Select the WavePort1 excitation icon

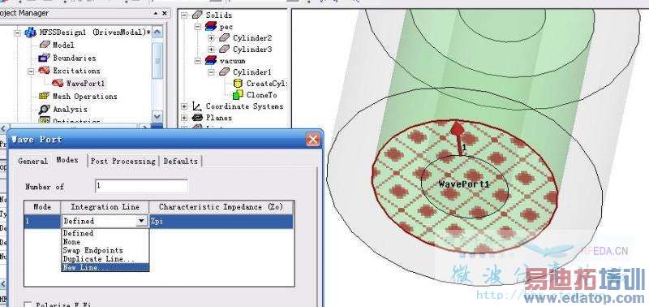coord(58,83)
